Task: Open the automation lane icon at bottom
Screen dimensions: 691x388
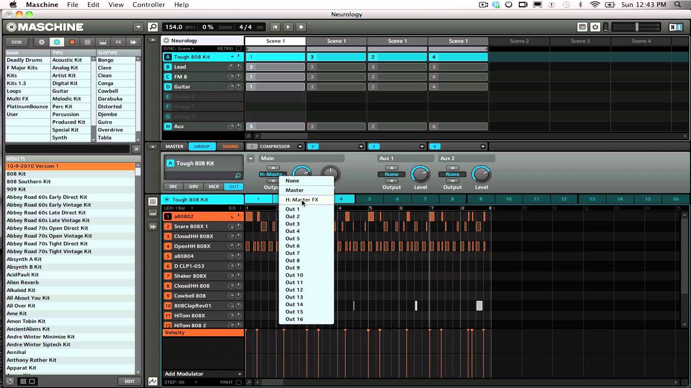Action: (x=153, y=381)
